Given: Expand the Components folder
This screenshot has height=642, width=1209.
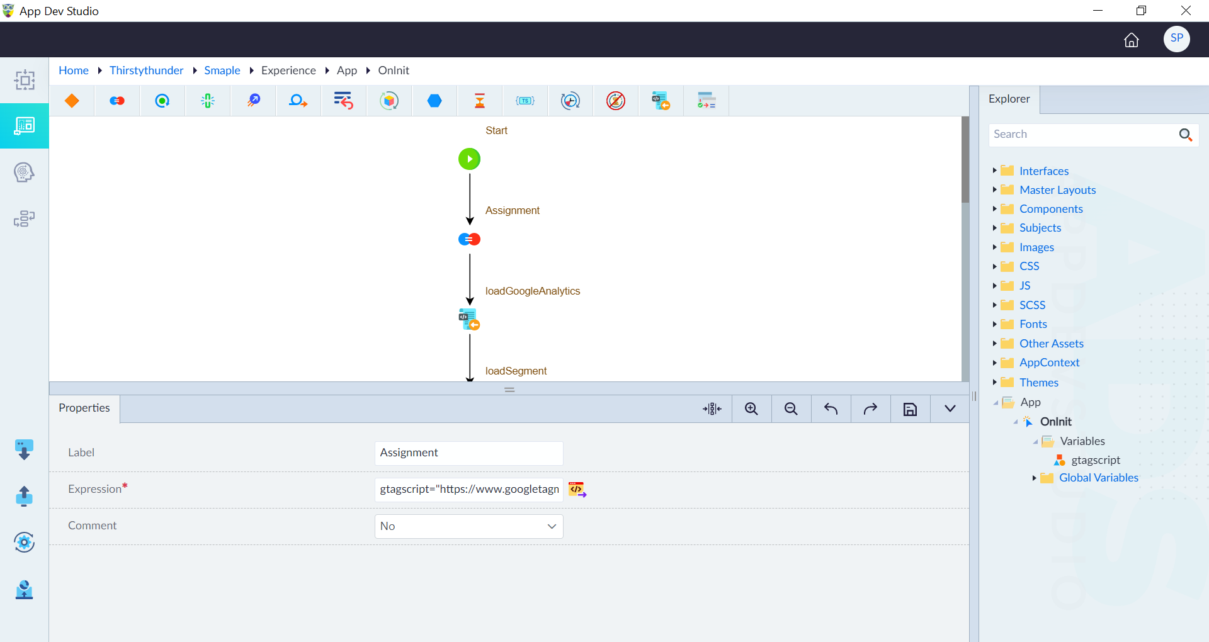Looking at the screenshot, I should click(994, 208).
